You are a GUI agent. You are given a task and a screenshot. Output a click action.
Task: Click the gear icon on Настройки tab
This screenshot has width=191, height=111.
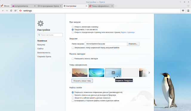(x=64, y=6)
